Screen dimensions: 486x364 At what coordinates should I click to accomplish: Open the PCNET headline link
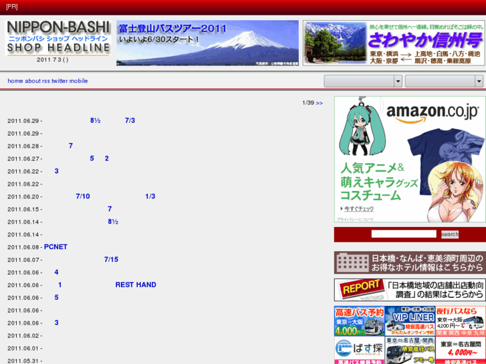pos(55,247)
